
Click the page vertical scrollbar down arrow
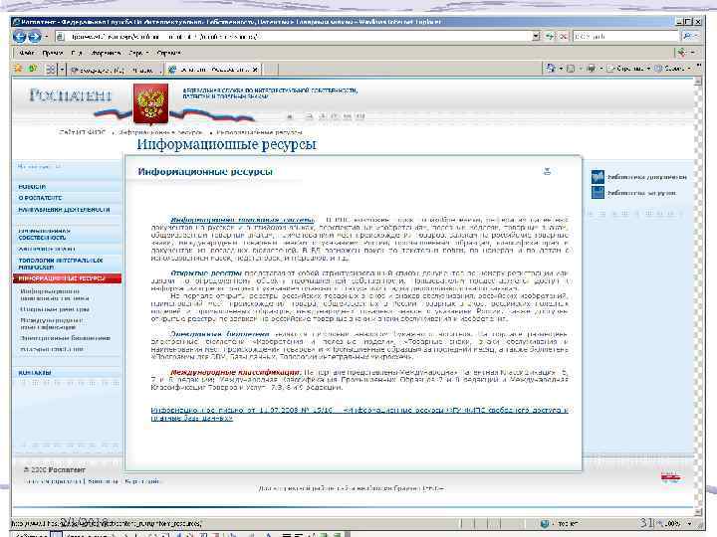click(x=698, y=512)
